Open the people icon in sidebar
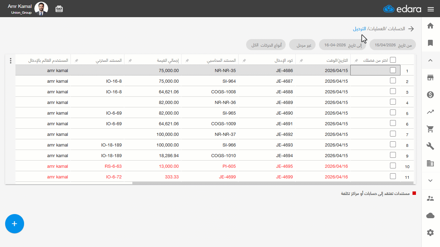440x247 pixels. click(430, 198)
